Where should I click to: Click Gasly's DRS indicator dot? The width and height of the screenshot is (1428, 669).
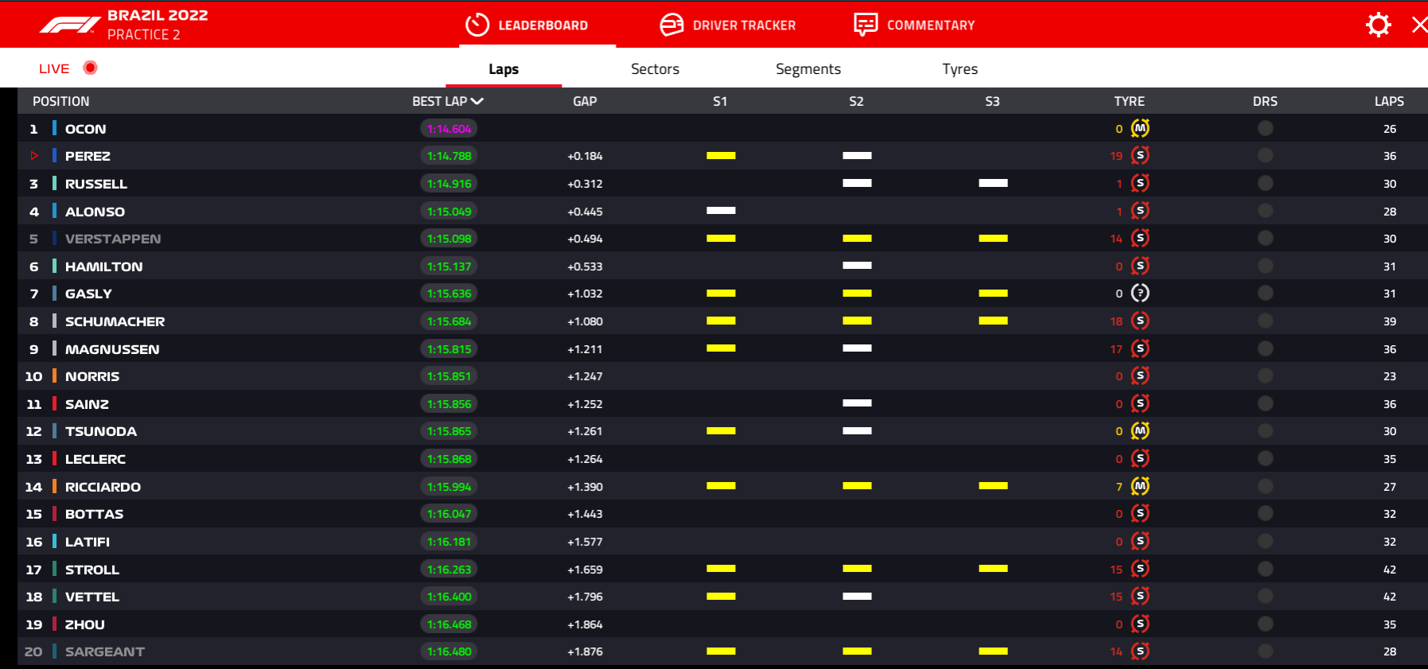(1265, 294)
